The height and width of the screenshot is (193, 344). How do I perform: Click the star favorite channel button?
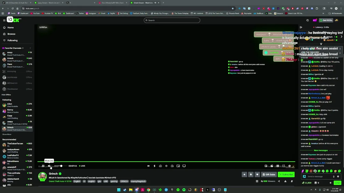[x=244, y=175]
